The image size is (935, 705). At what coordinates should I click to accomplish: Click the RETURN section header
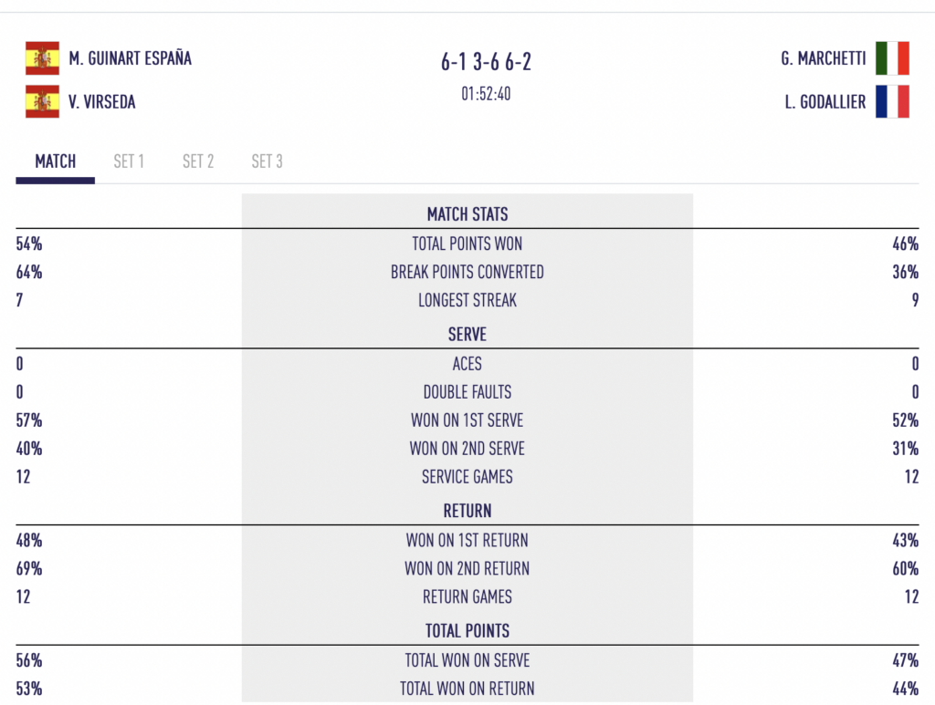(x=467, y=511)
